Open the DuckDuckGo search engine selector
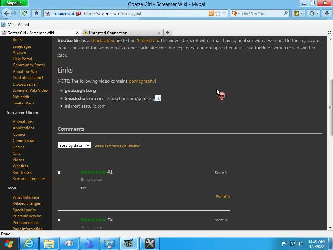333x250 pixels. click(x=235, y=13)
